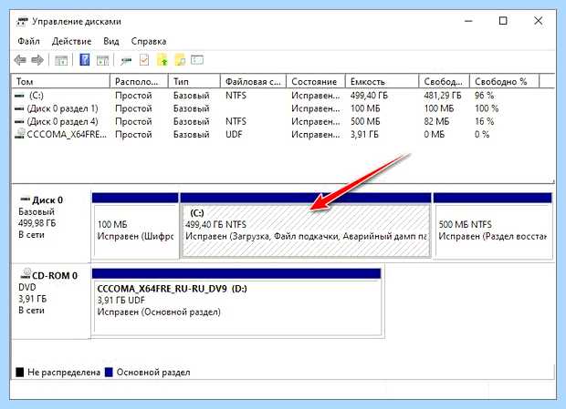This screenshot has width=566, height=409.
Task: Select the Диск 0 раздел 4 row icon
Action: point(19,122)
